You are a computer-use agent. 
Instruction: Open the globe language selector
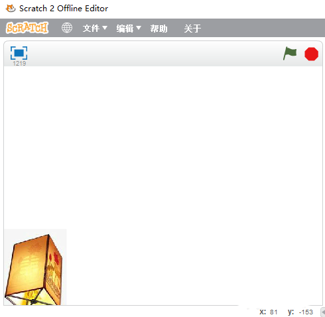point(67,28)
